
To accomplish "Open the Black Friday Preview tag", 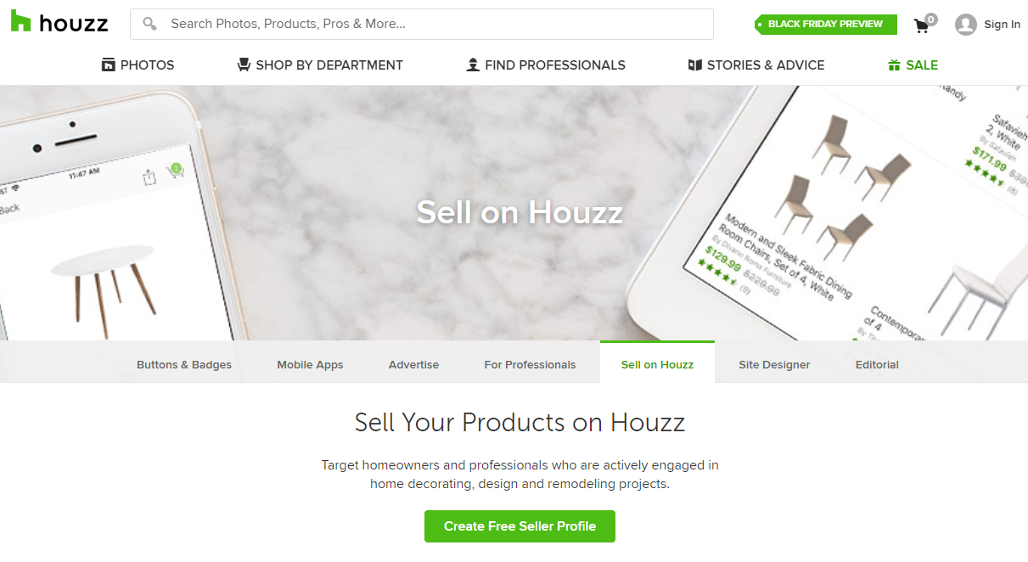I will tap(825, 24).
